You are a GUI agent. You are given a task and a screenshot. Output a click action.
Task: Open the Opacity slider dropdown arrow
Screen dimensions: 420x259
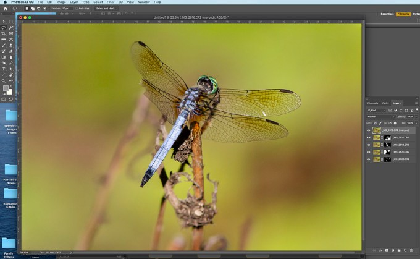coord(416,117)
